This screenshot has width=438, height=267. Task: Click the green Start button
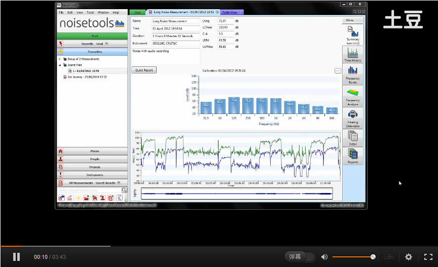92,36
